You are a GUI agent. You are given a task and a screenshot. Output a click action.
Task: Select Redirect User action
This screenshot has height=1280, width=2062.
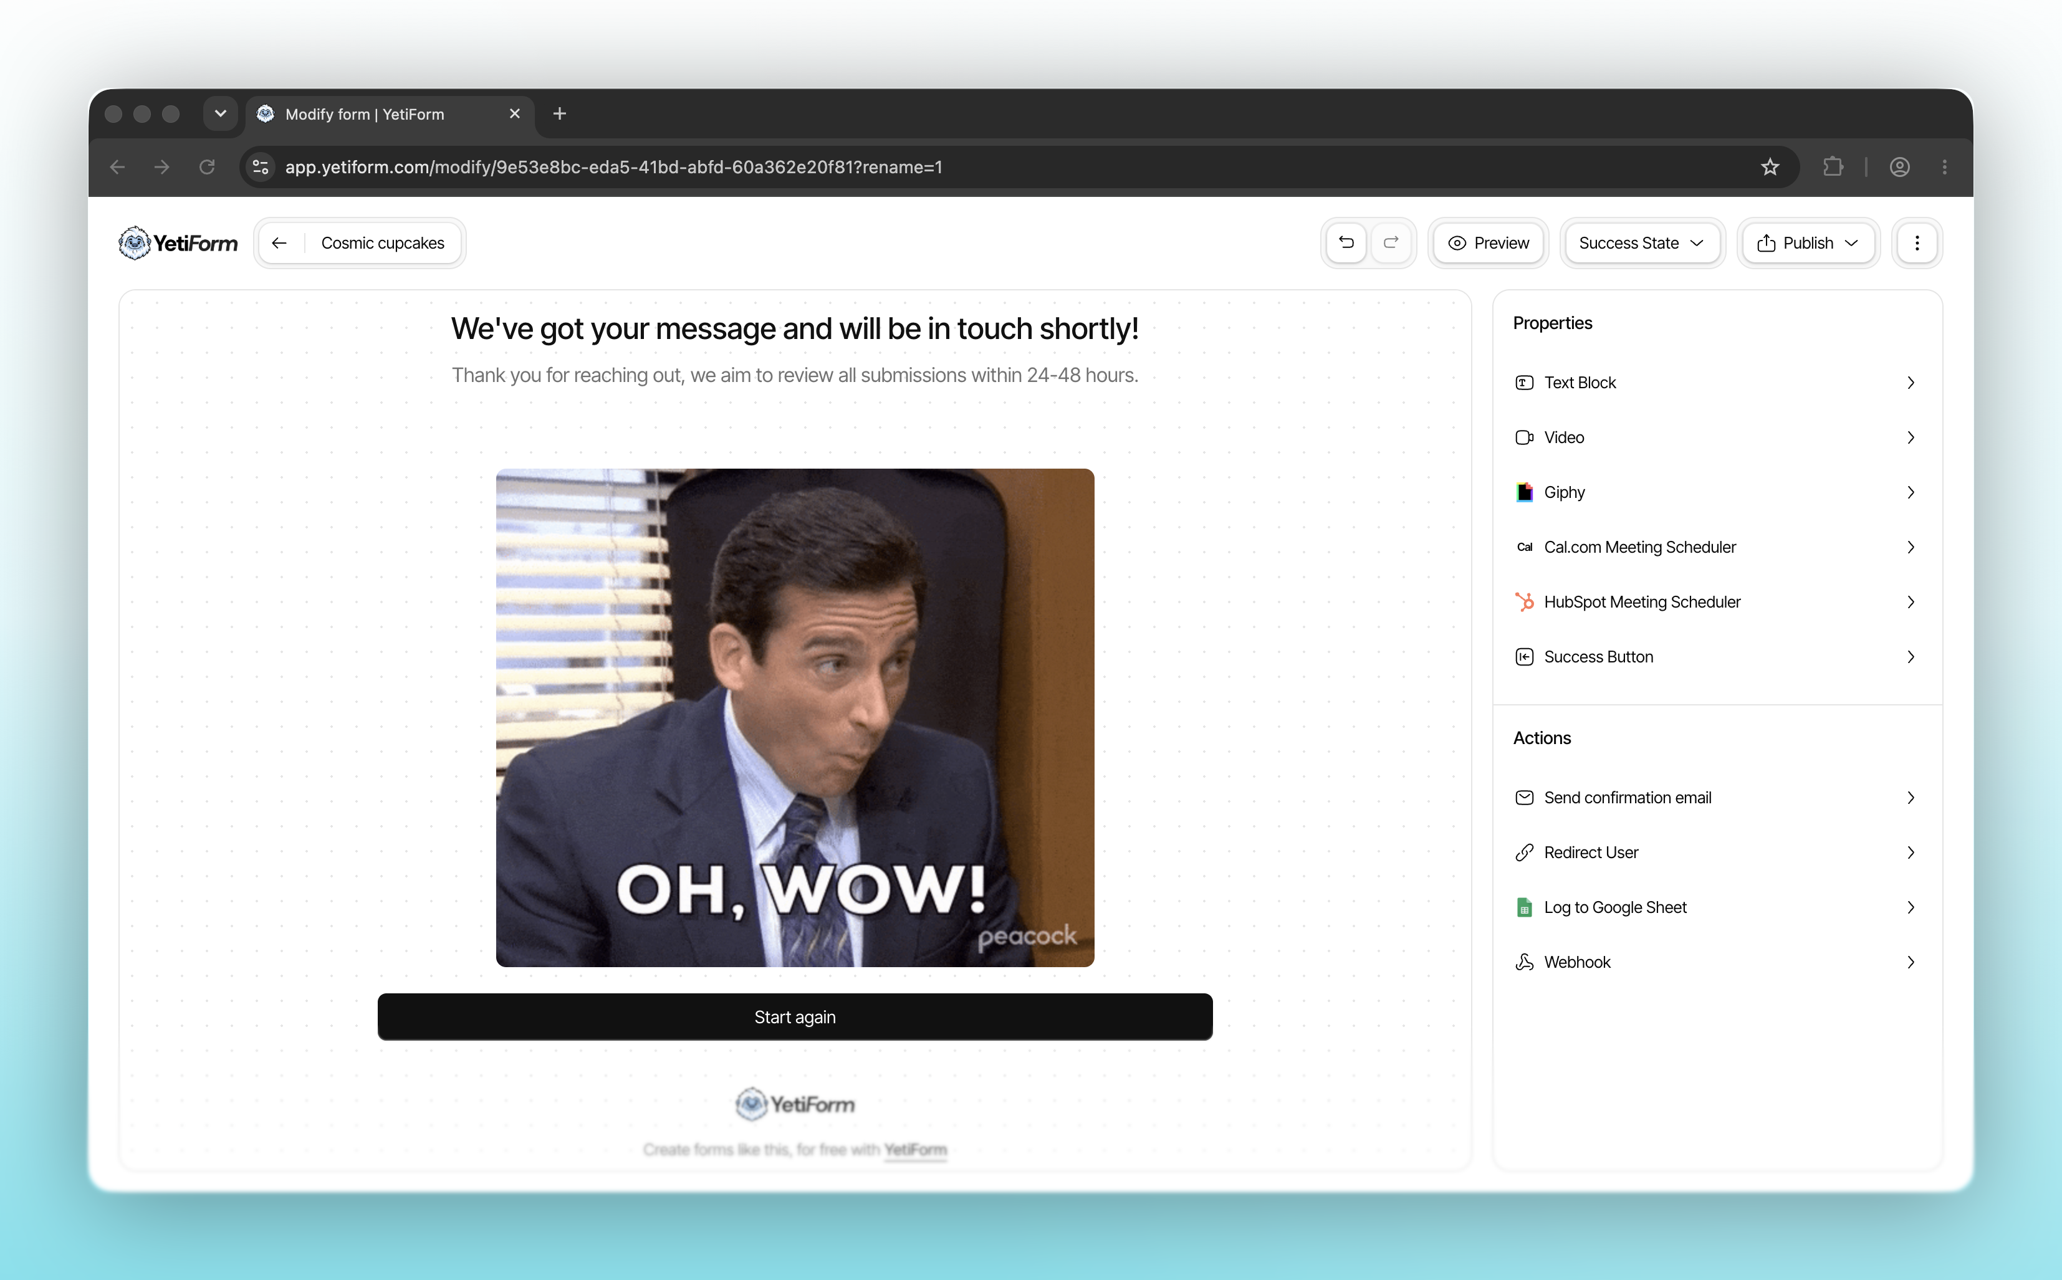coord(1717,853)
